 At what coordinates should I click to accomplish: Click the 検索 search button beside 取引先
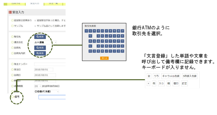coord(40,37)
